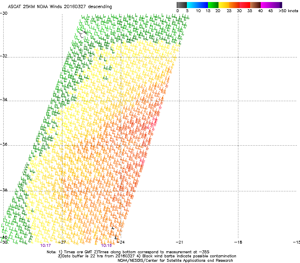Click the 'Times are GMT' note line
The width and height of the screenshot is (300, 263).
[x=128, y=252]
